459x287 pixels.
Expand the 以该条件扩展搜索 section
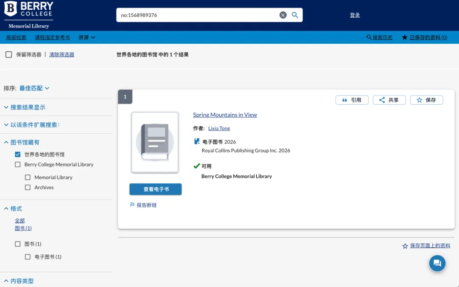31,125
